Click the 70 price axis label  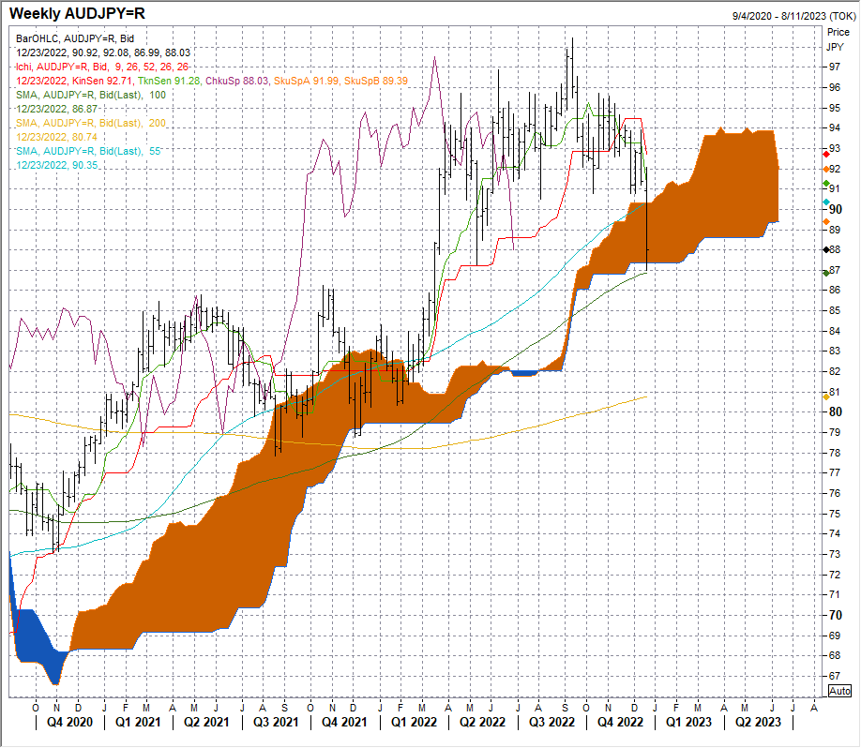click(x=835, y=615)
